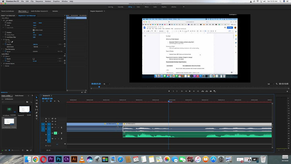Hide the top video track with eye icon
The height and width of the screenshot is (164, 291).
[x=55, y=118]
